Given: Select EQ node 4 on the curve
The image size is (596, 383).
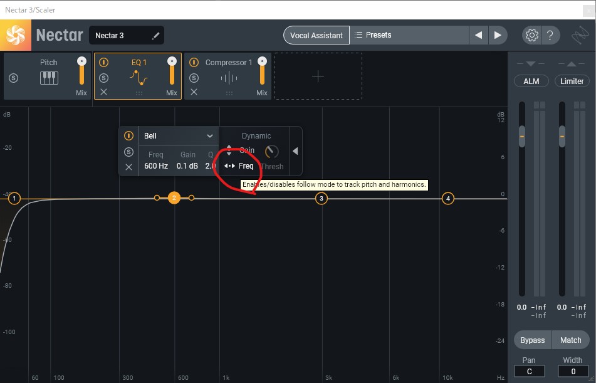Looking at the screenshot, I should click(448, 198).
